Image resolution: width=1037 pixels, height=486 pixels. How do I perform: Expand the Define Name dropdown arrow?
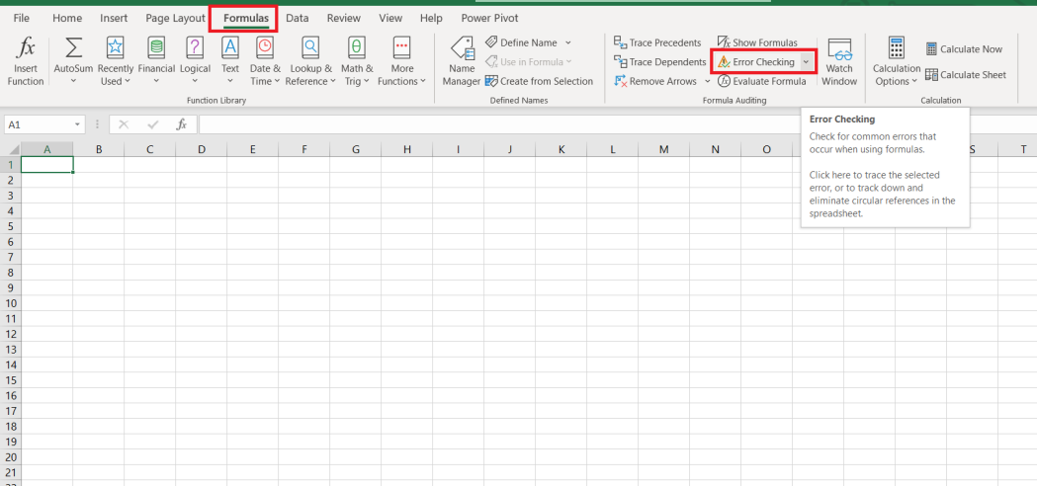pos(567,42)
